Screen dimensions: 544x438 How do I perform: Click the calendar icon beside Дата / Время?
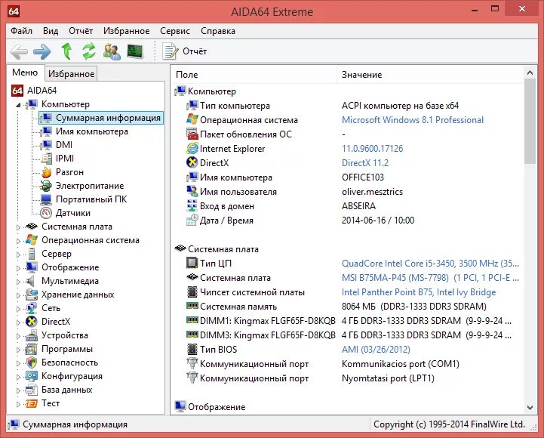(192, 221)
